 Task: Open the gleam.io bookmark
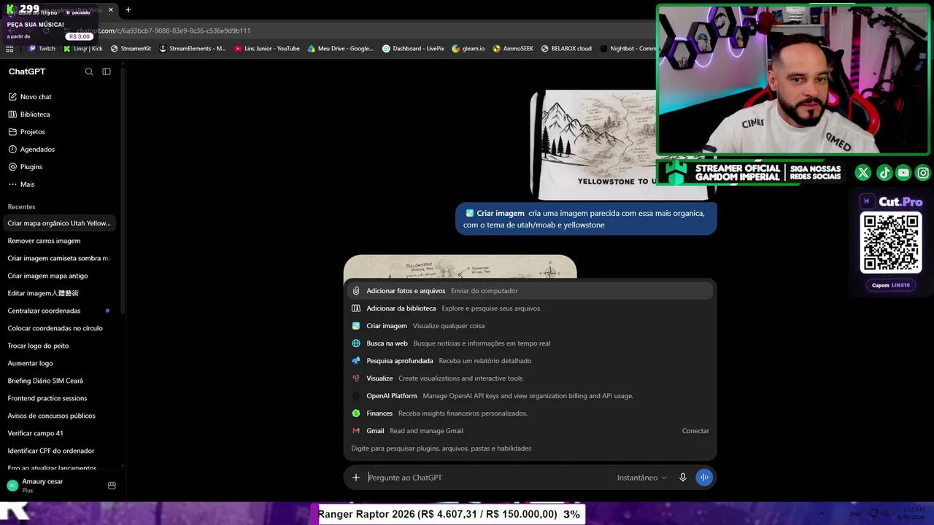click(468, 49)
